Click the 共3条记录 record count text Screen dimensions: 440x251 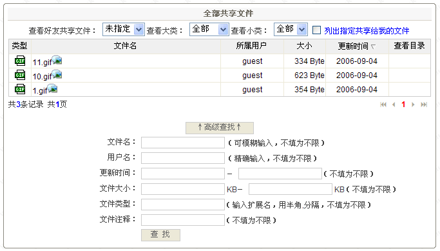point(26,105)
